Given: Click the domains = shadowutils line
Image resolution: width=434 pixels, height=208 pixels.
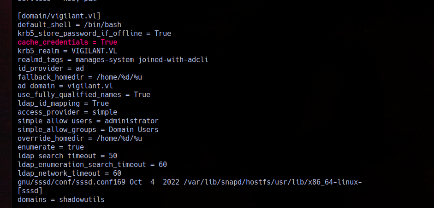Looking at the screenshot, I should (x=61, y=200).
